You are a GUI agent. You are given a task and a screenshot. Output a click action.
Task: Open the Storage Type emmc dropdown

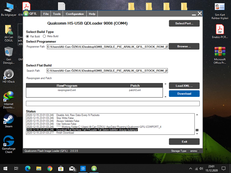pos(195,151)
